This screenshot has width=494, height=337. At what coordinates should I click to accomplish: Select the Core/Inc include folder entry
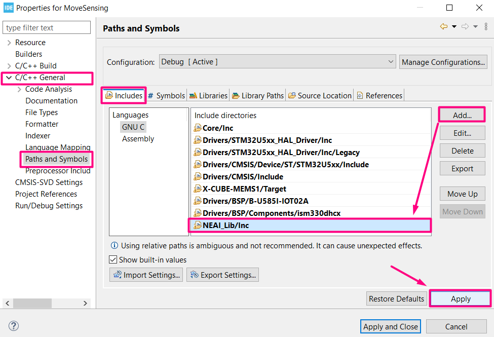pyautogui.click(x=217, y=128)
